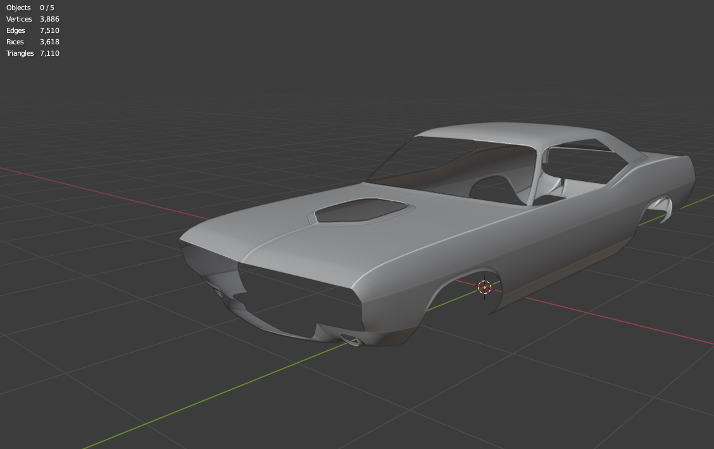Click the vertex count value "3,886"
This screenshot has height=449, width=714.
click(49, 19)
